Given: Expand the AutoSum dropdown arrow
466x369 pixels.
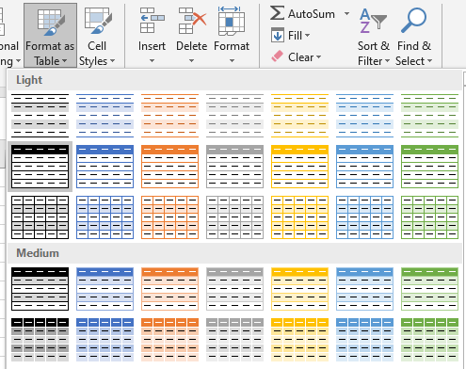Looking at the screenshot, I should pyautogui.click(x=346, y=13).
